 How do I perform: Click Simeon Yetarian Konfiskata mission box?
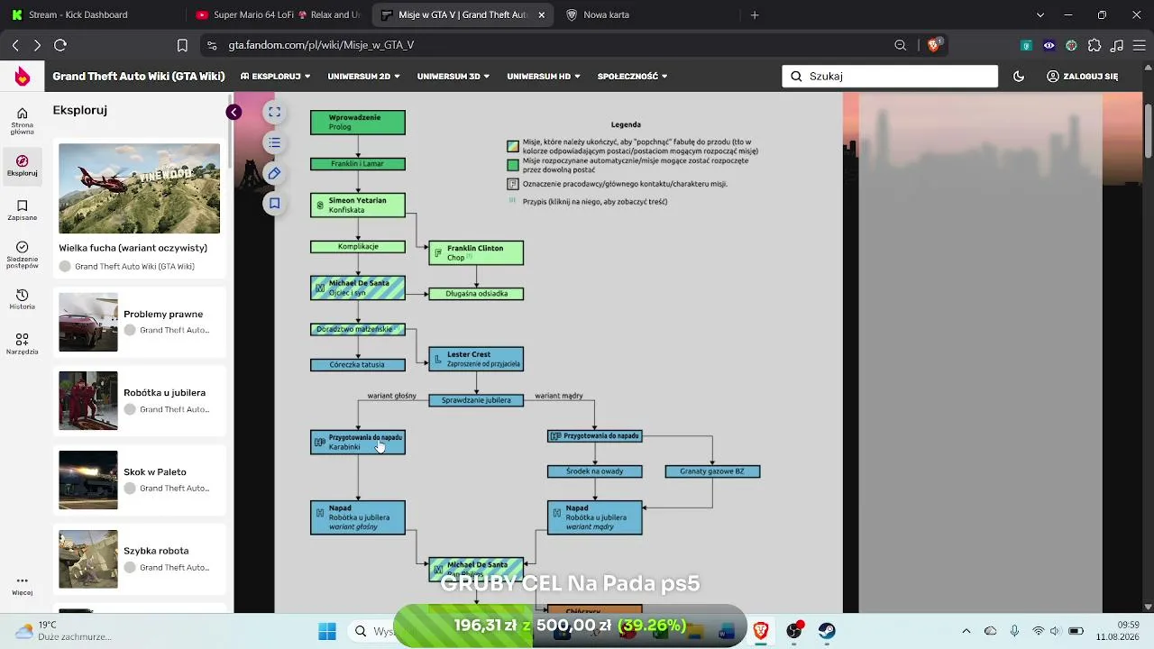[358, 206]
